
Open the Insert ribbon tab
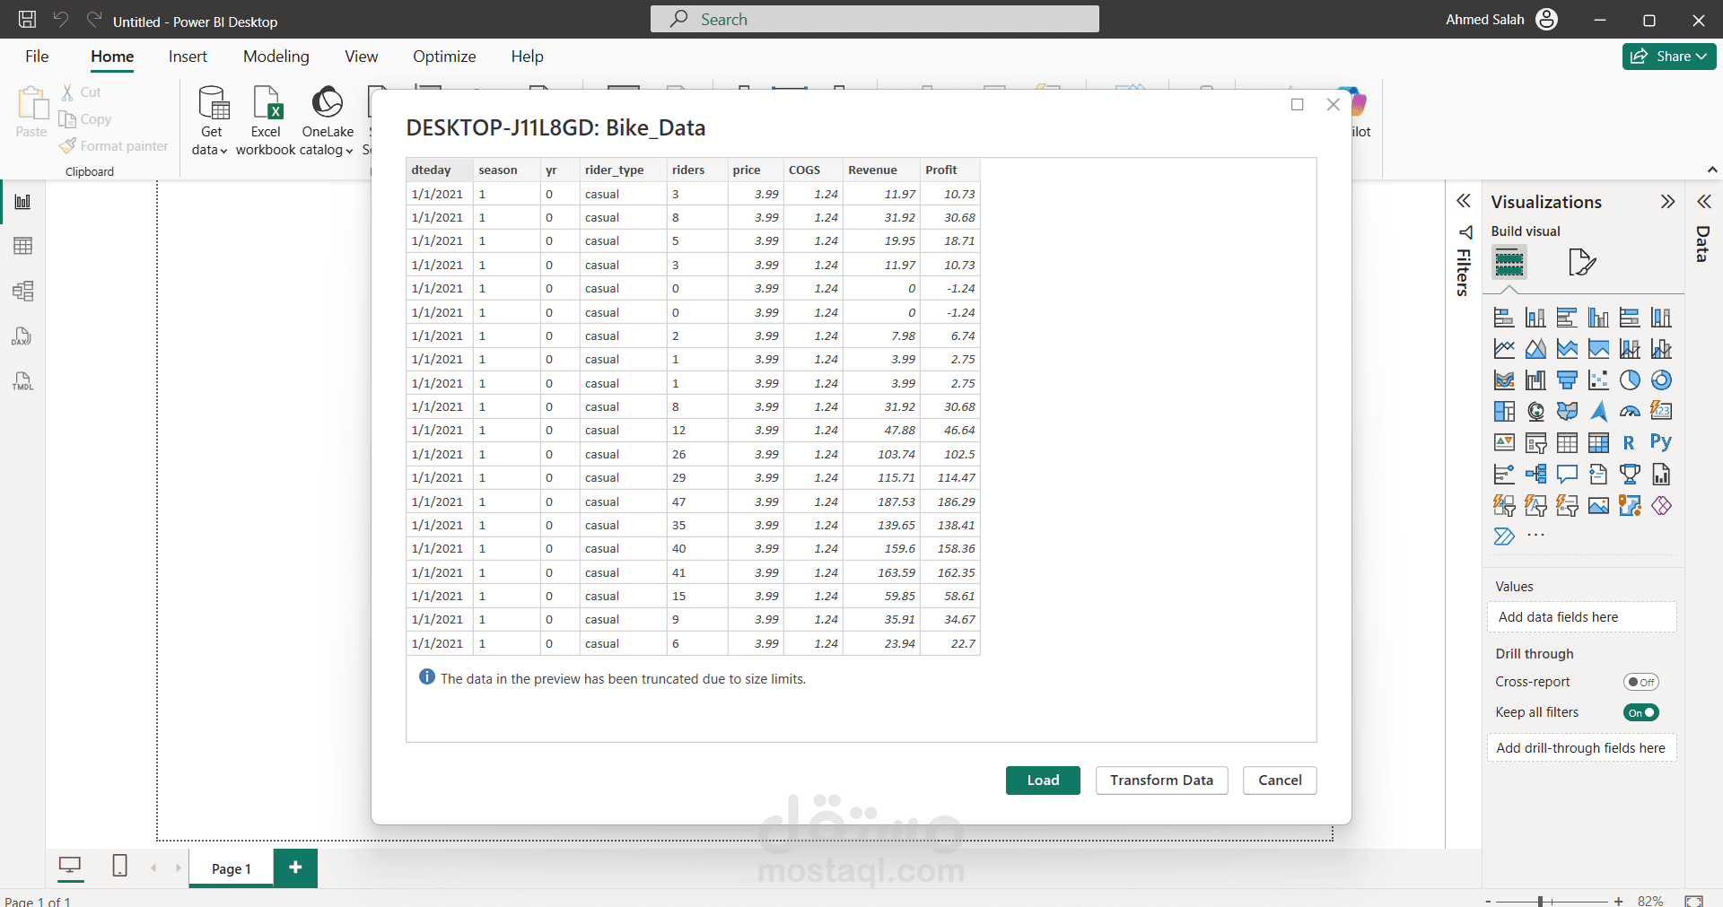(188, 57)
